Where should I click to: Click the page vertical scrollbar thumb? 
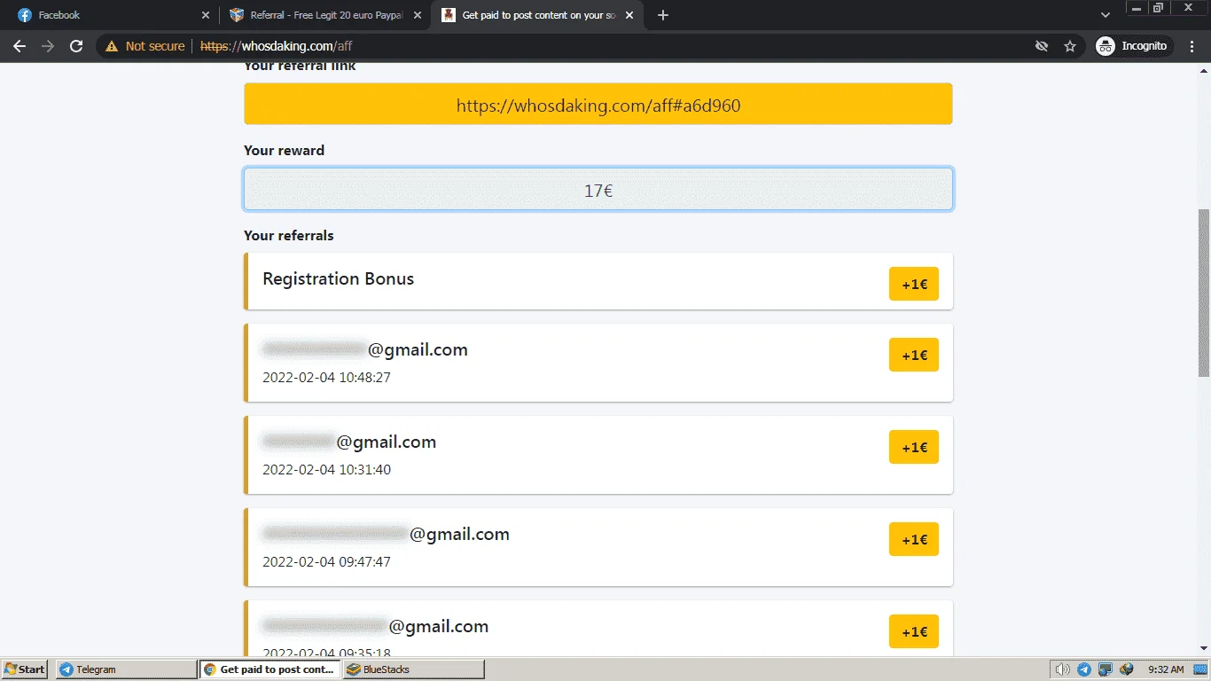(x=1204, y=293)
